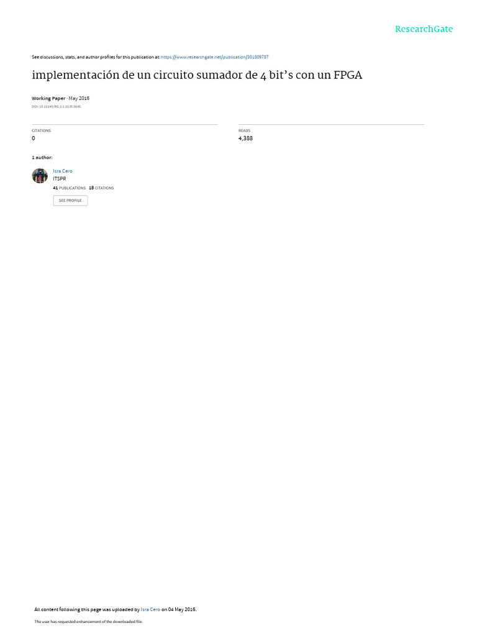Click the paper title about circuito sumador

pos(197,75)
